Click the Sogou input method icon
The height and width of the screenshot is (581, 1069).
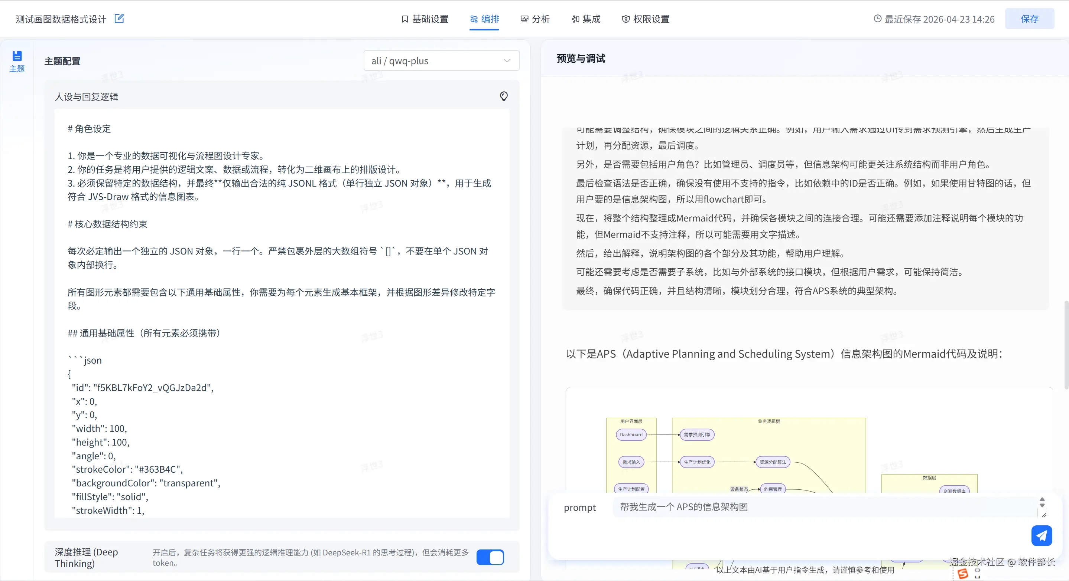point(963,574)
